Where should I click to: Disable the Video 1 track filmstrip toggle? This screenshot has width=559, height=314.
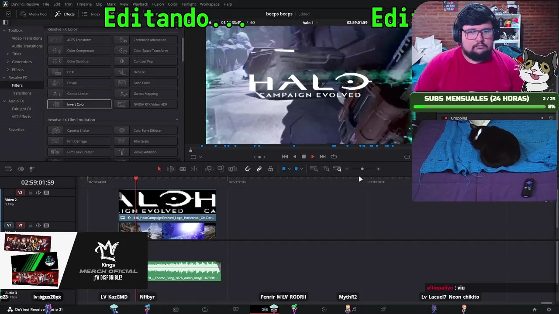point(46,225)
